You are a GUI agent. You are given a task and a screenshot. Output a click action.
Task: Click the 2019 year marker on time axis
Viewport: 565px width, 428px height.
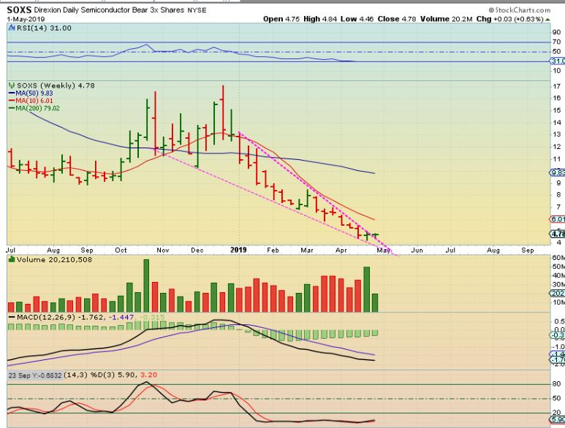click(238, 250)
